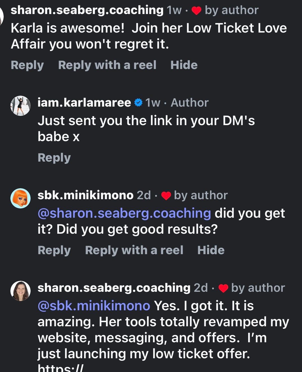302x372 pixels.
Task: Open the @sharon.seaberg.coaching mention link
Action: point(124,213)
